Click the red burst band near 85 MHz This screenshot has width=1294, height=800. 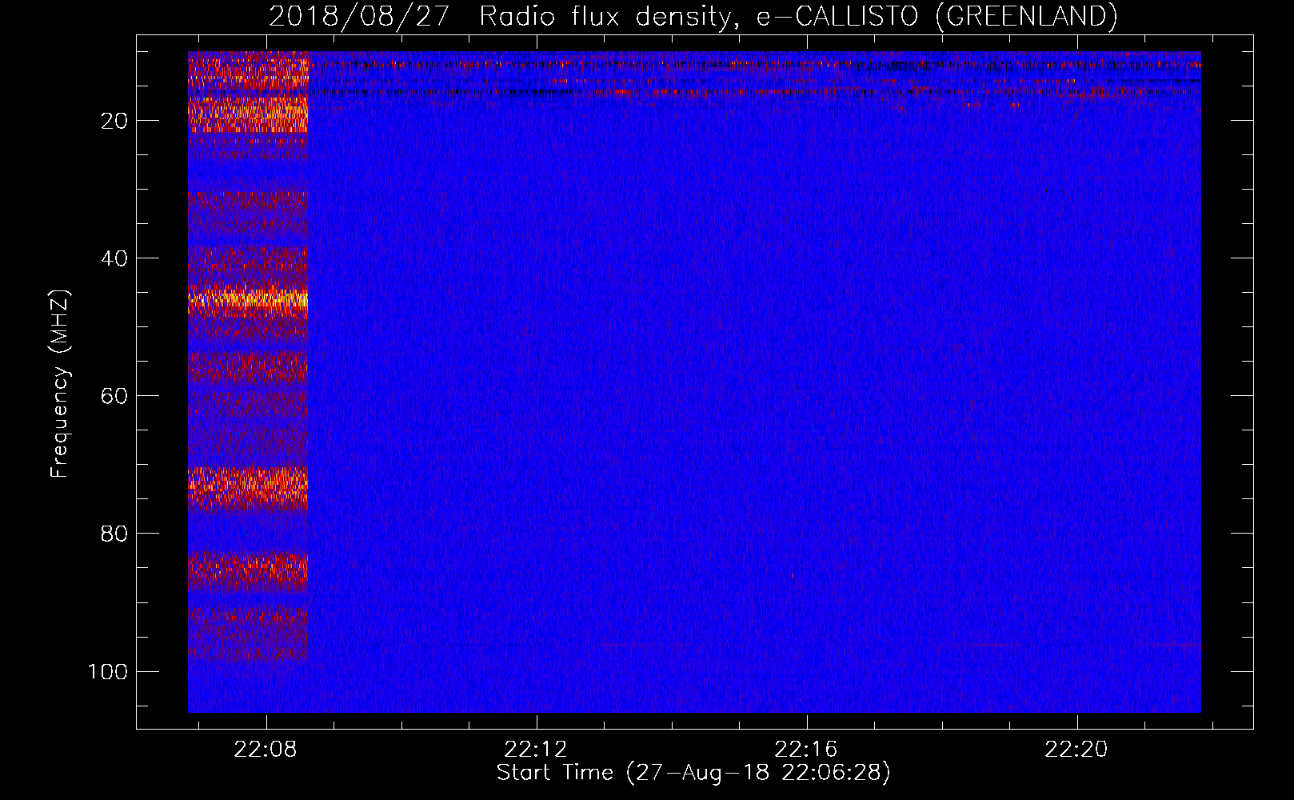pyautogui.click(x=248, y=570)
